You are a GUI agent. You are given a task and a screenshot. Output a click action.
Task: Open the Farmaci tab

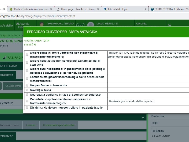[x=31, y=125]
